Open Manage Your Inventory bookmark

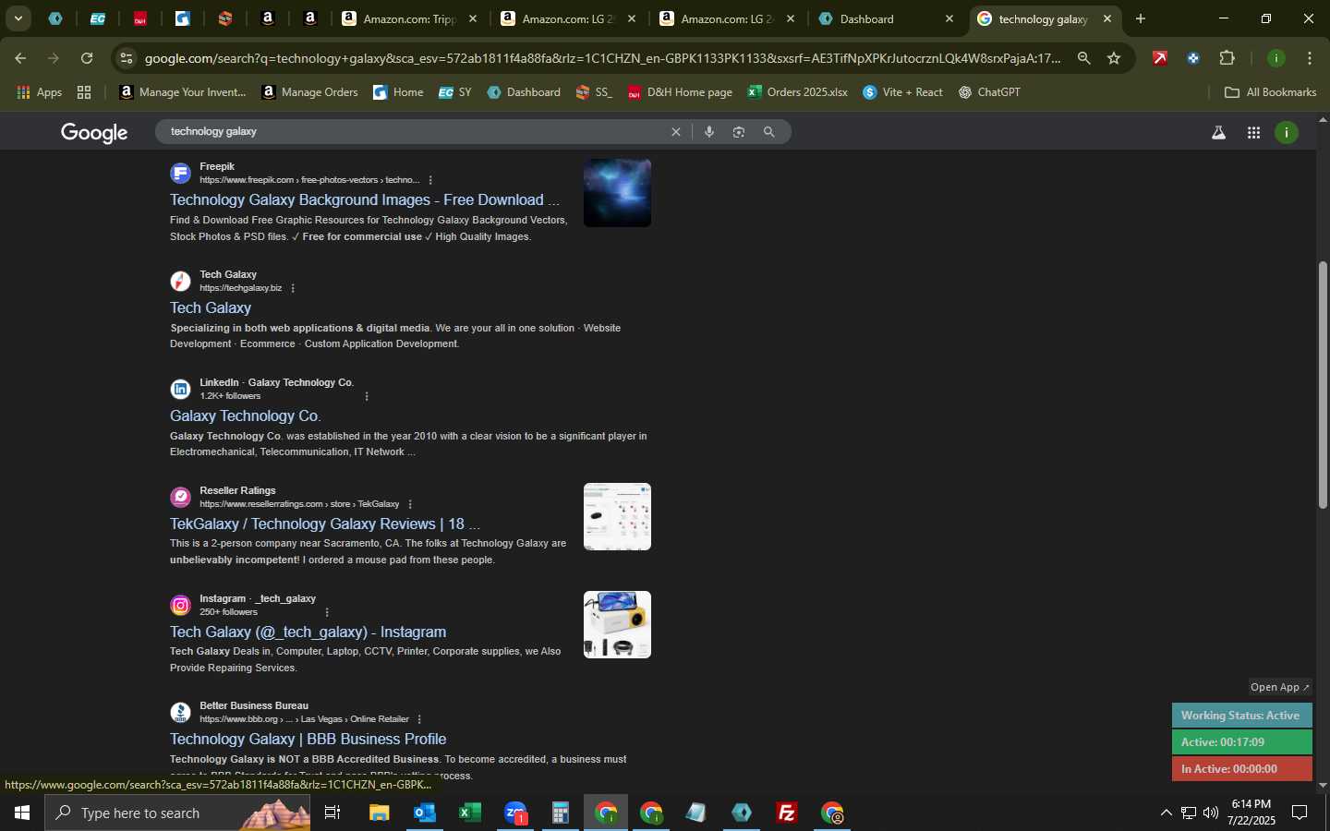click(x=183, y=92)
